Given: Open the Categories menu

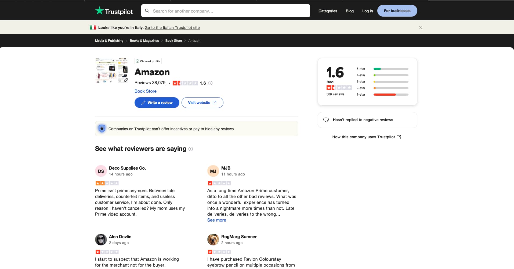Looking at the screenshot, I should 328,11.
